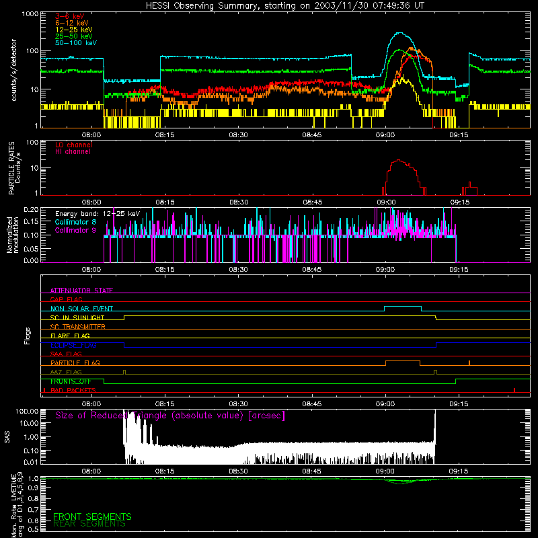Select the '6-12 keV' legend entry

tap(72, 23)
